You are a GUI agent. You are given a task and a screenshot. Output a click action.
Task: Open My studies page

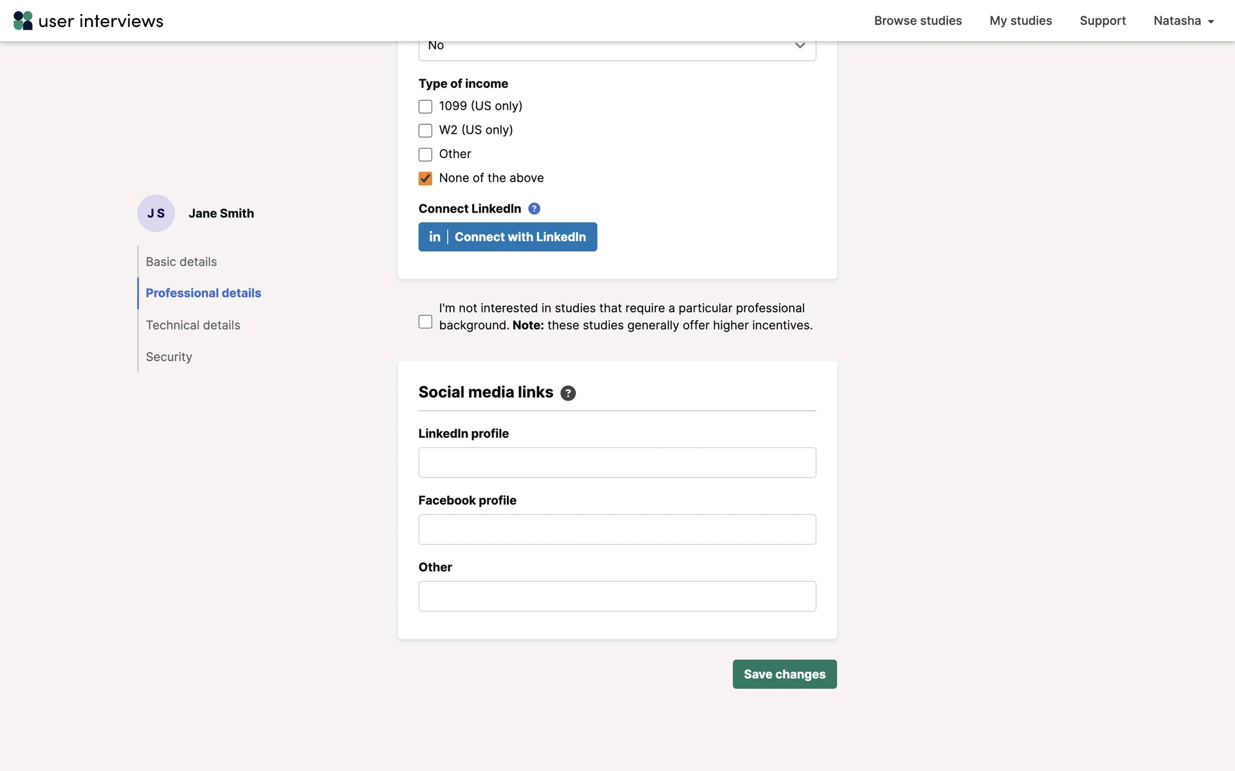[1020, 21]
